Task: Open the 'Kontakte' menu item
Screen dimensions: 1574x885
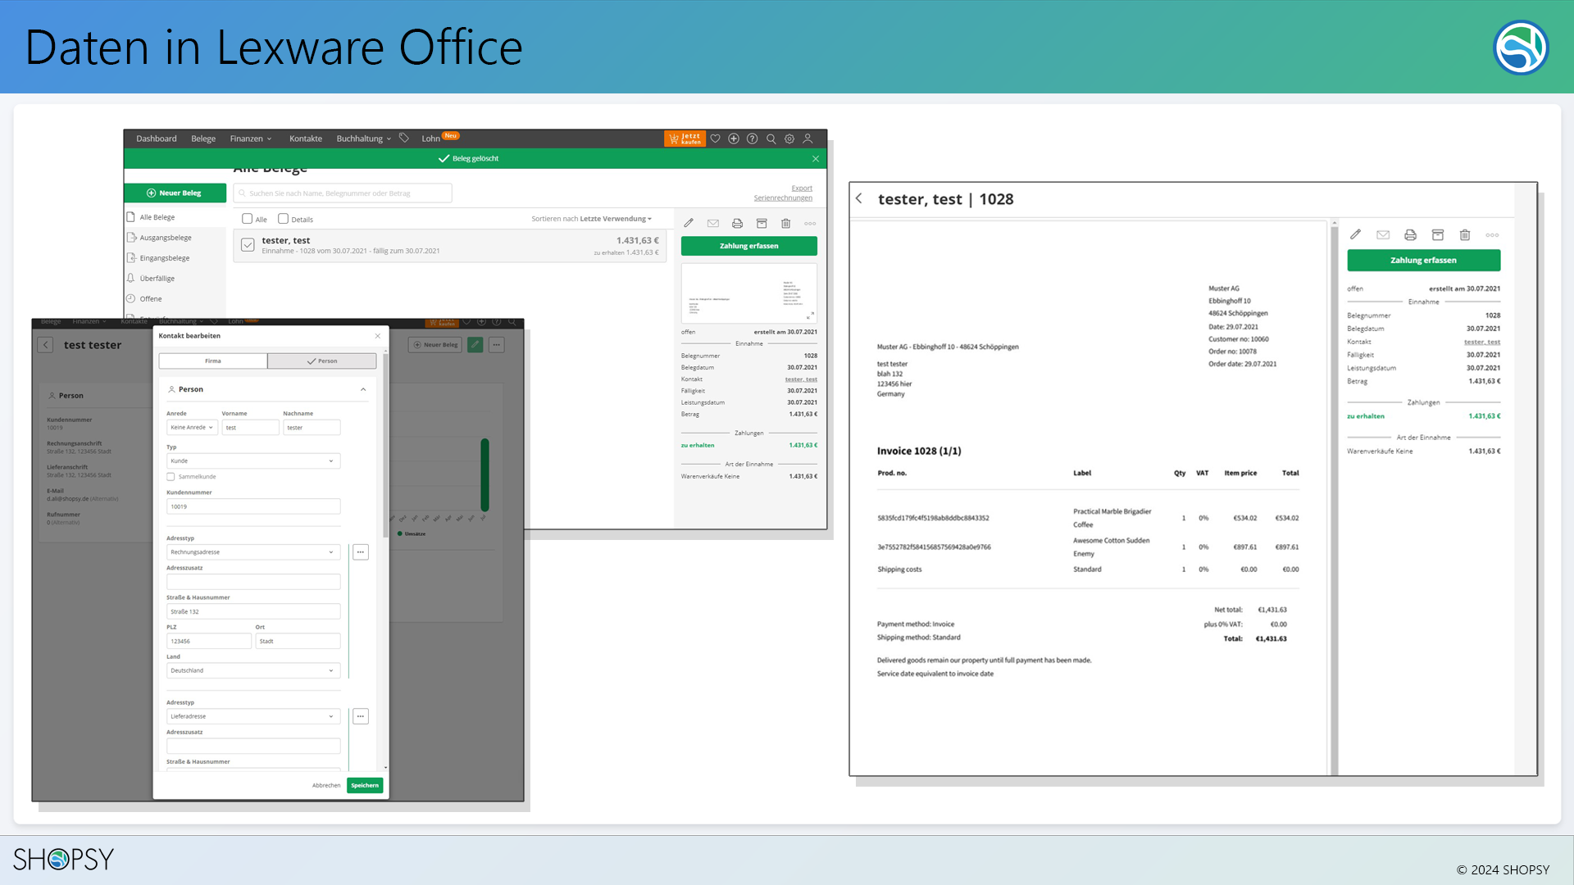Action: tap(306, 138)
